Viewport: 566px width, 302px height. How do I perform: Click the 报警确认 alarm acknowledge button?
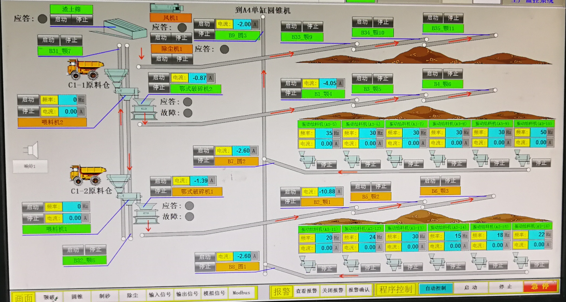(x=359, y=290)
